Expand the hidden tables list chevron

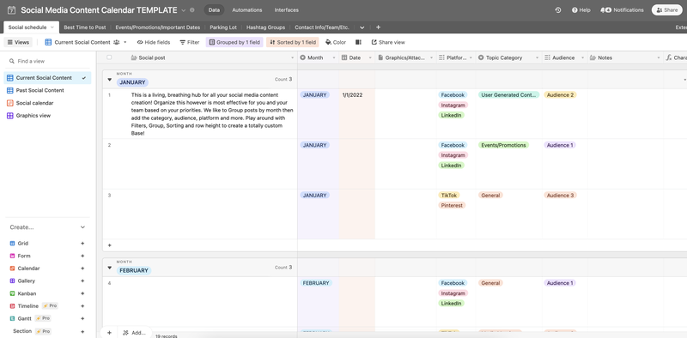tap(362, 27)
